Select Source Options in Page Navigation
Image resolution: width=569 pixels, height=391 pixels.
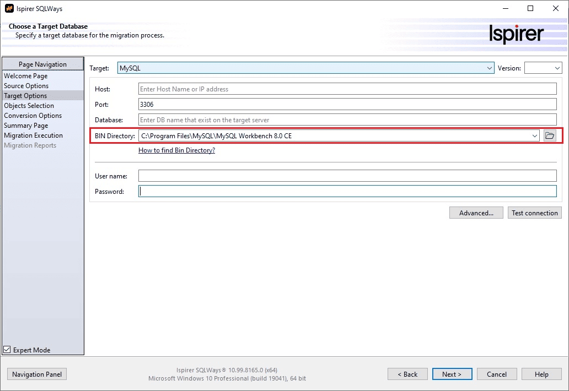[x=26, y=85]
